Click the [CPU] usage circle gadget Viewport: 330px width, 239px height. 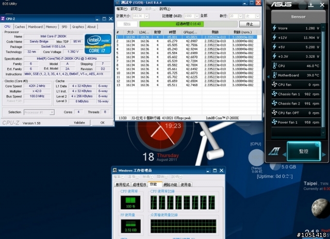click(256, 158)
